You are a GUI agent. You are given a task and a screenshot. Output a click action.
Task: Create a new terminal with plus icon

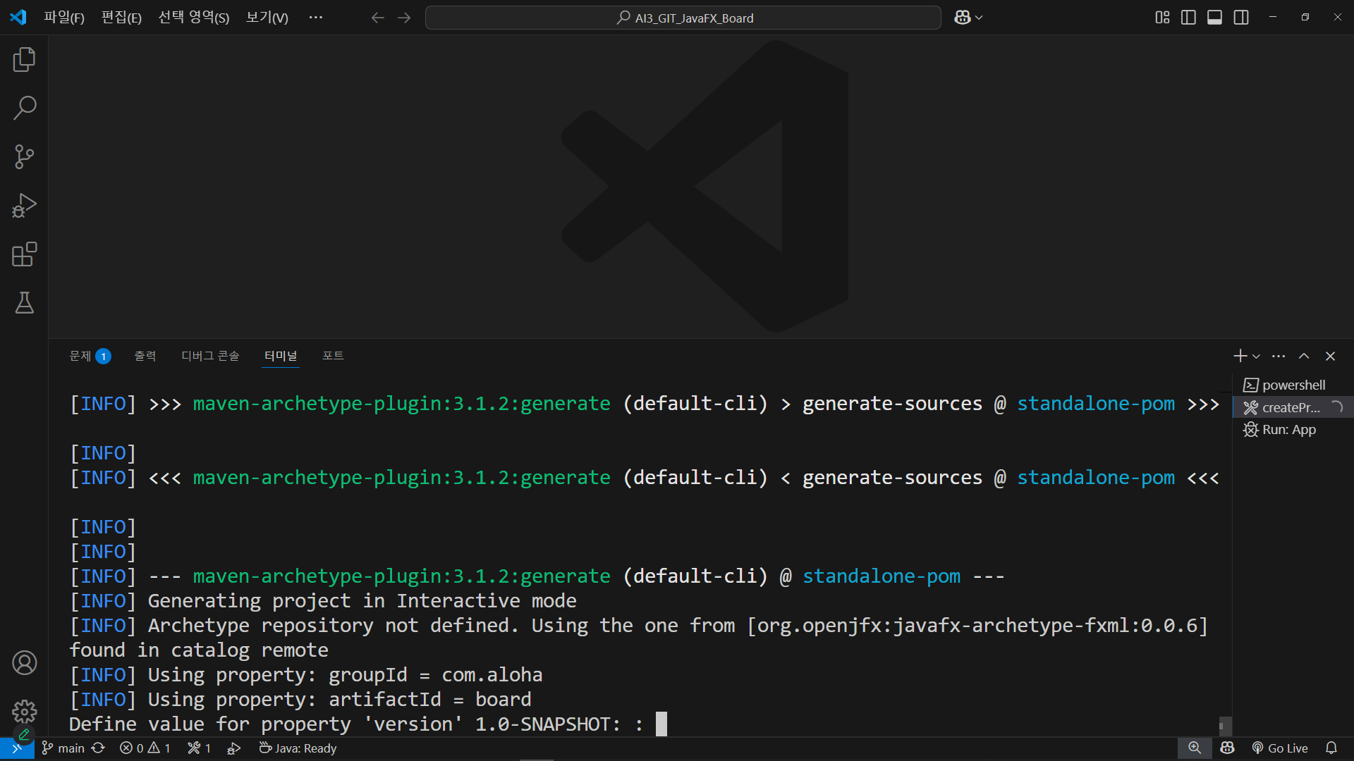click(1240, 356)
